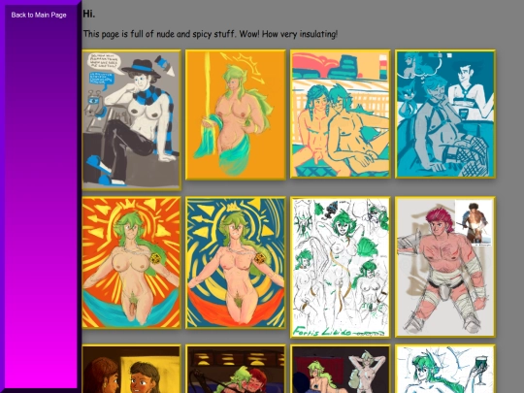Go back via the Back to Main Page link

coord(39,15)
